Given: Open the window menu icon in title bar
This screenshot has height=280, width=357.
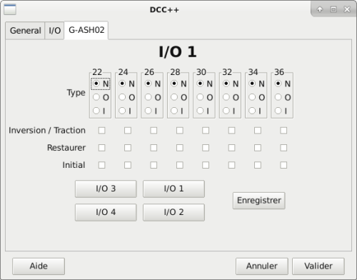Looking at the screenshot, I should pyautogui.click(x=10, y=9).
